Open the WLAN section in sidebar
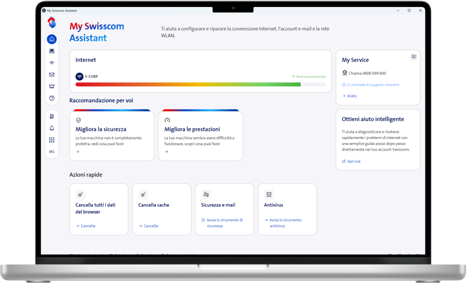The height and width of the screenshot is (283, 467). click(x=52, y=63)
